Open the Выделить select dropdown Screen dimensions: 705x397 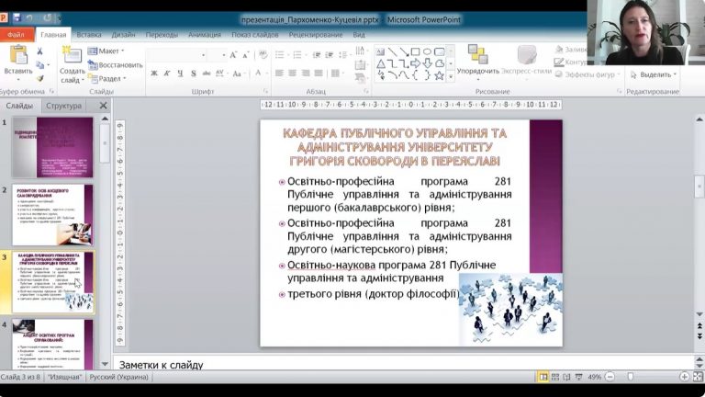pos(654,74)
